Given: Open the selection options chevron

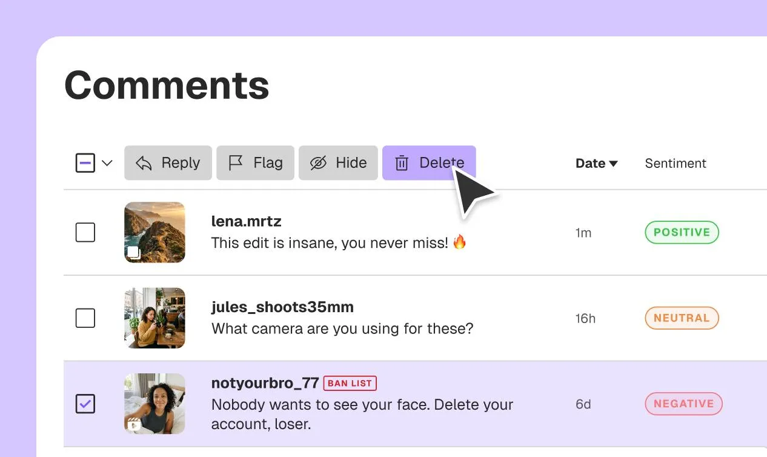Looking at the screenshot, I should click(107, 163).
